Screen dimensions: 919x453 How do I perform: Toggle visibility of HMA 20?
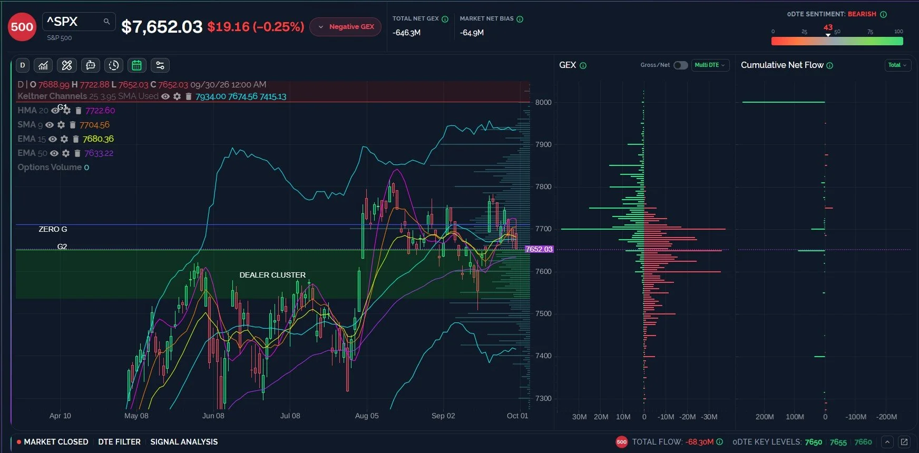[x=55, y=111]
